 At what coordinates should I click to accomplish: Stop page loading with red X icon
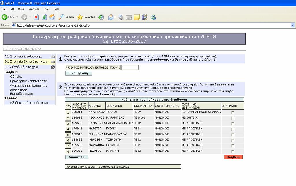(36, 17)
